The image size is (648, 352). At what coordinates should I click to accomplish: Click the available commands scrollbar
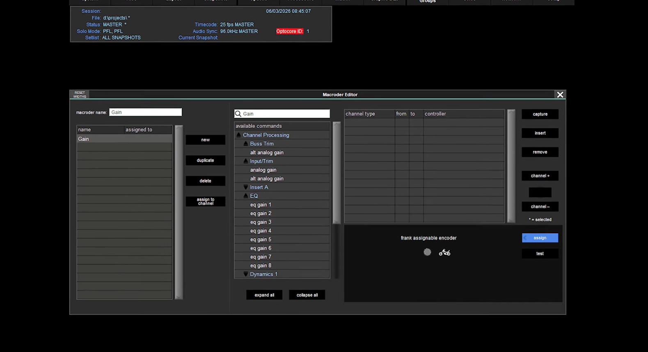pos(337,172)
